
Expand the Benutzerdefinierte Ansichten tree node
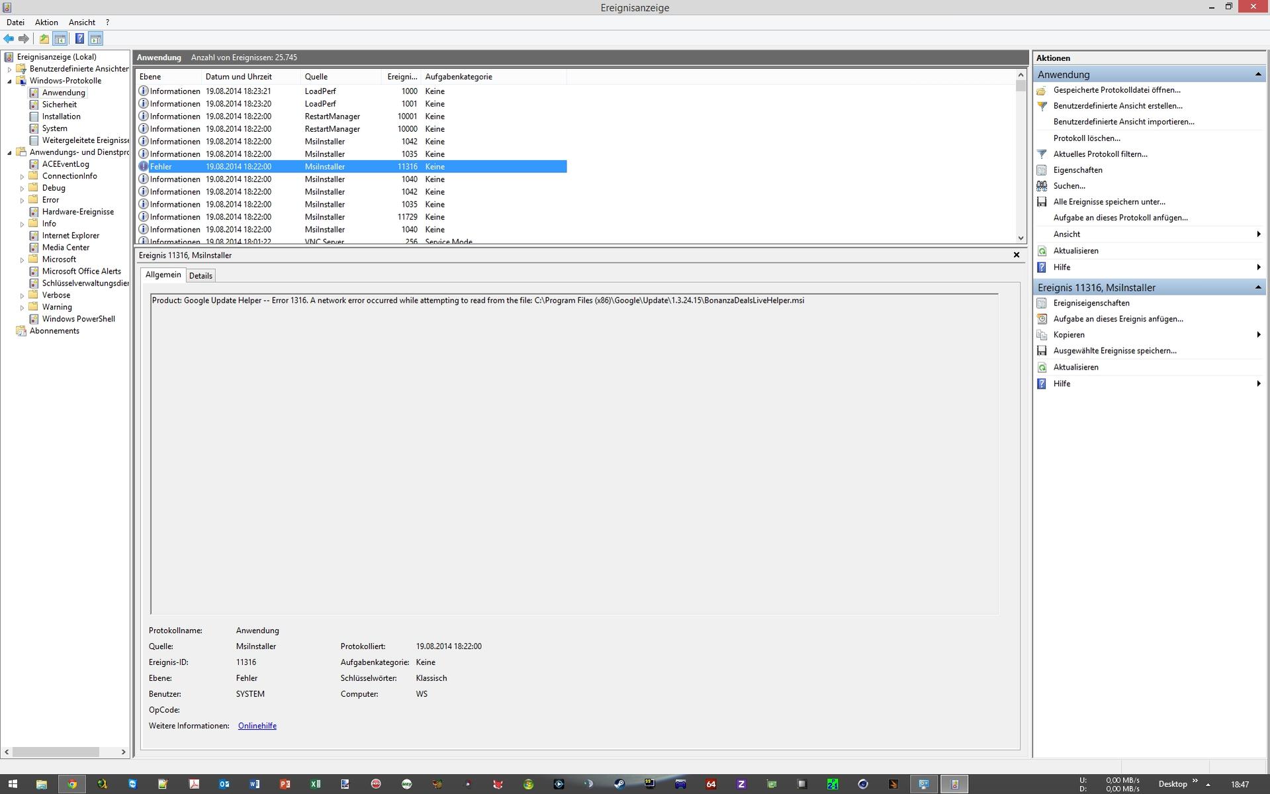click(9, 69)
